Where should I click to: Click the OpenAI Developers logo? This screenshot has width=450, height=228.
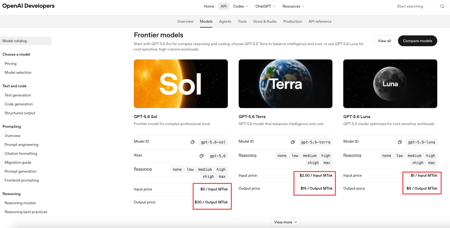28,6
